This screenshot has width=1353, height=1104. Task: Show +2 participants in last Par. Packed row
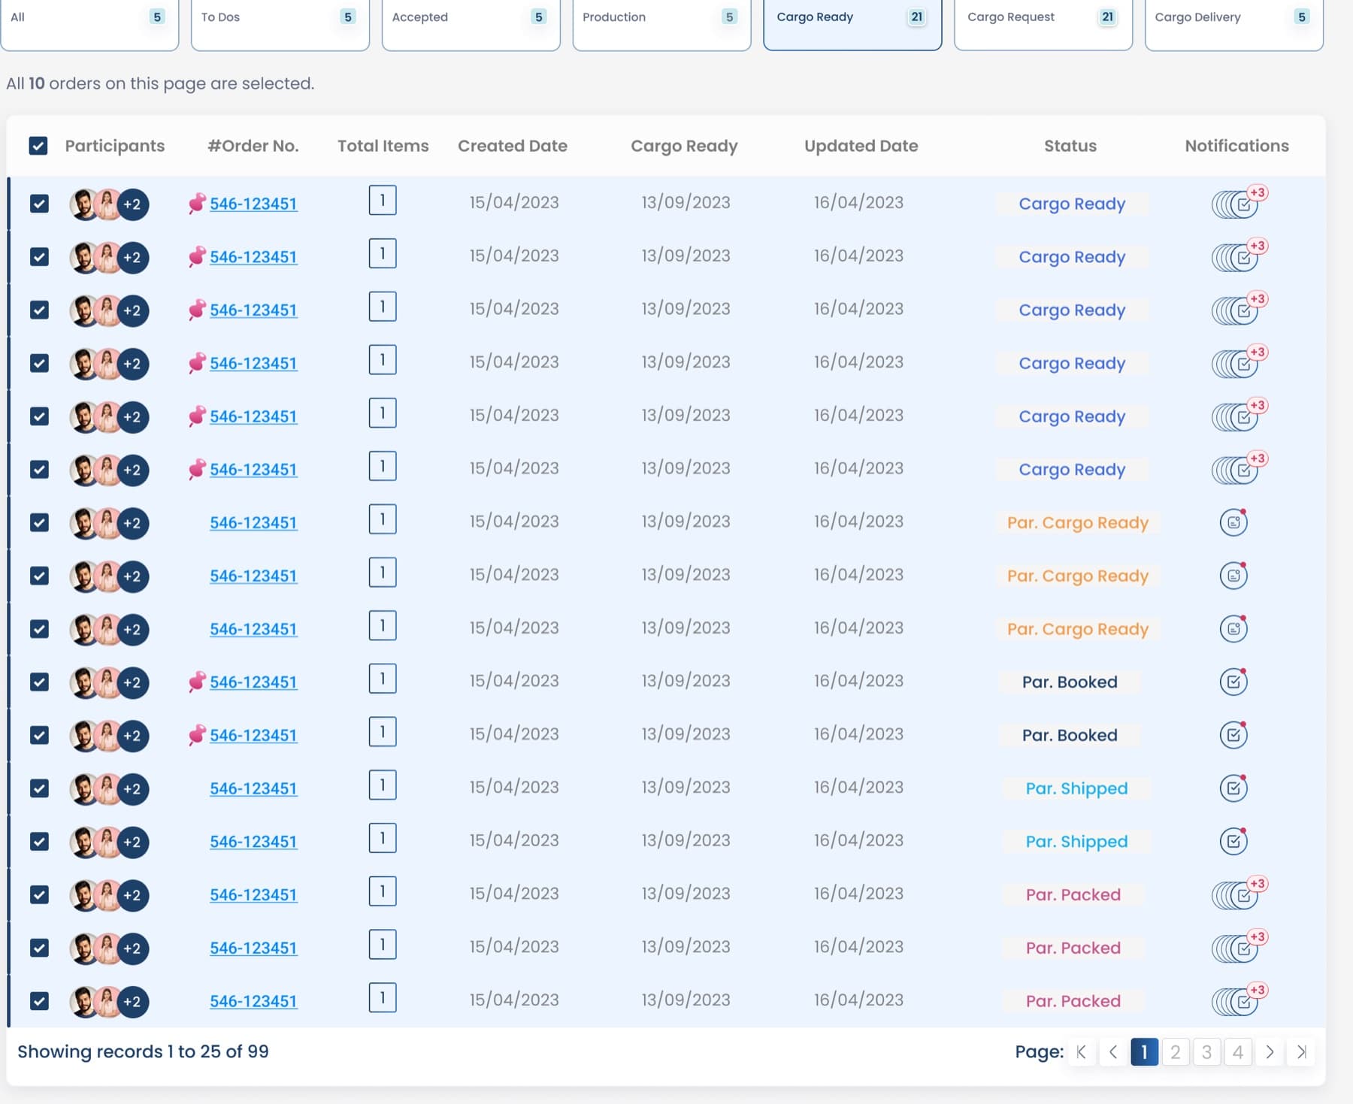[x=132, y=1002]
